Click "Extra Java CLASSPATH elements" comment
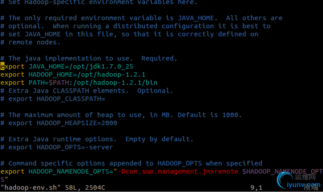This screenshot has height=192, width=323. 69,91
